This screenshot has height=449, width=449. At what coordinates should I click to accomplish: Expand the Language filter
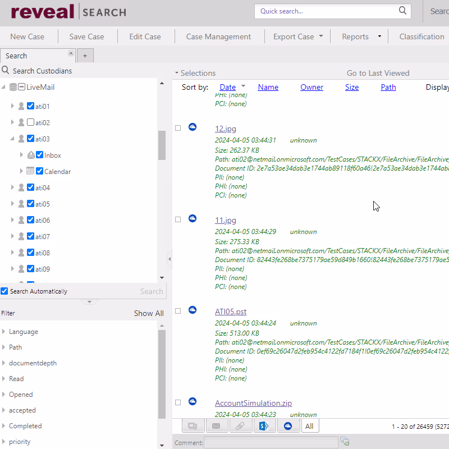click(3, 332)
